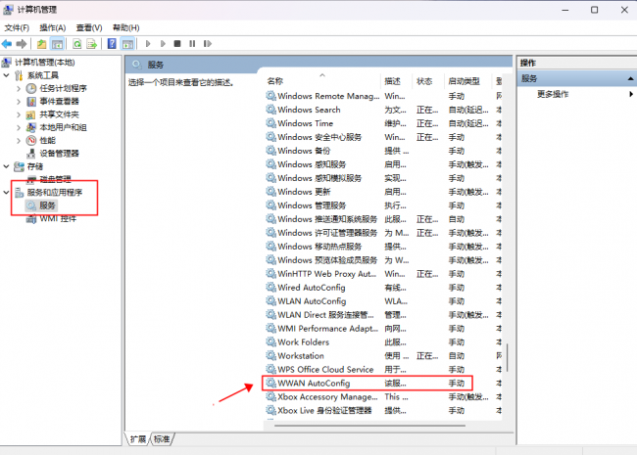Viewport: 637px width, 455px height.
Task: Select WinHTTP Web Proxy Auto service row
Action: click(x=383, y=274)
